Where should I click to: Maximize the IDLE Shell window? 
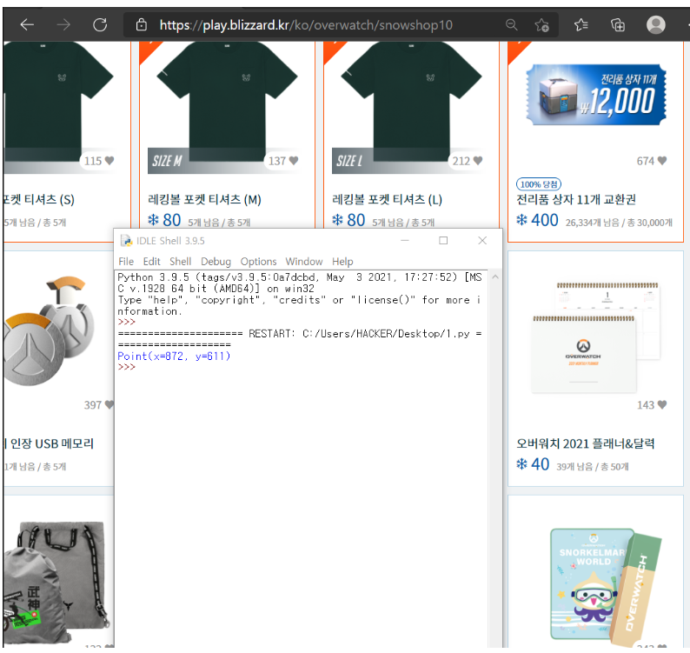(x=443, y=240)
